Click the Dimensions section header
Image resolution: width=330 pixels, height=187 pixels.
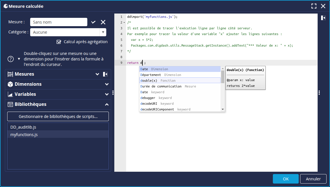[x=58, y=84]
